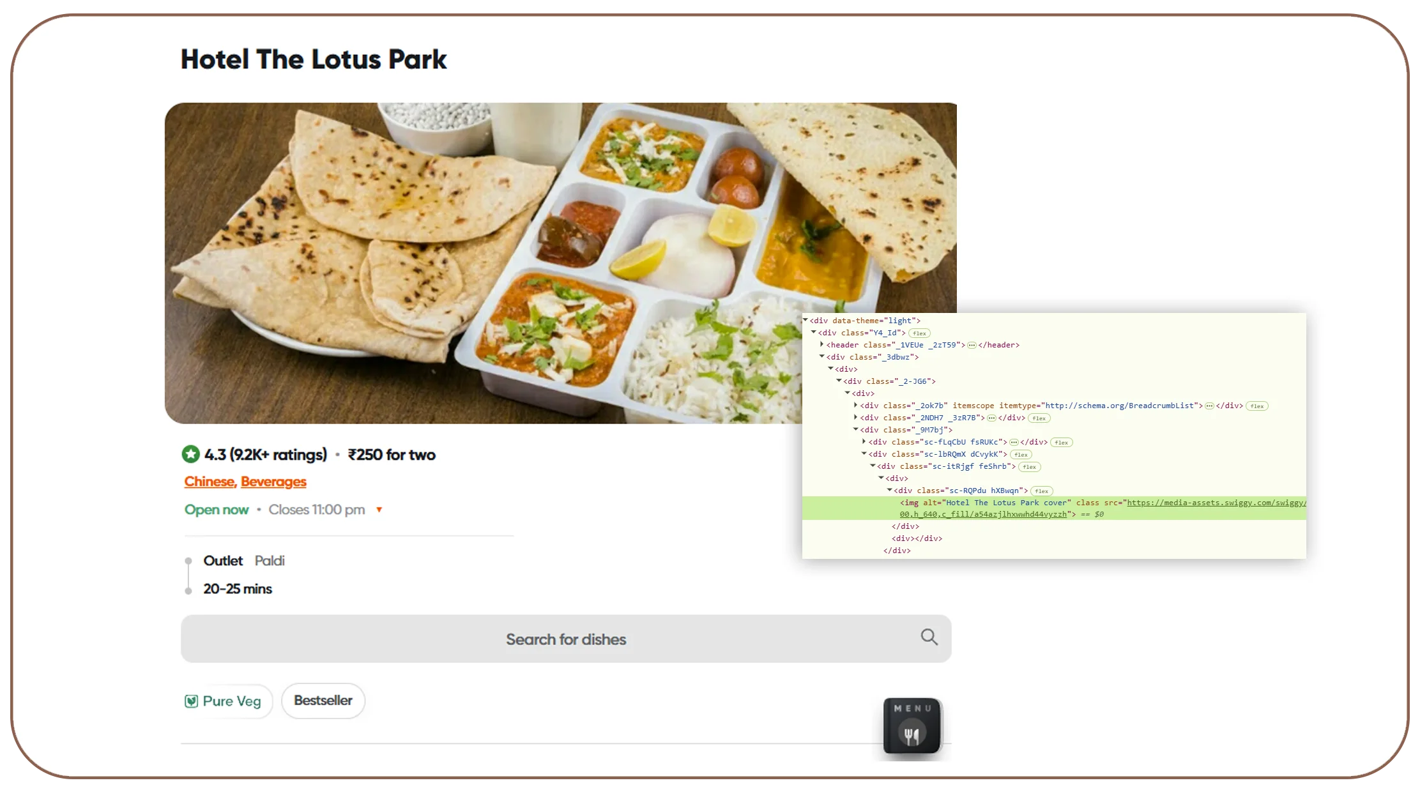Click the Outlet Paldi text
Image resolution: width=1420 pixels, height=792 pixels.
coord(244,561)
